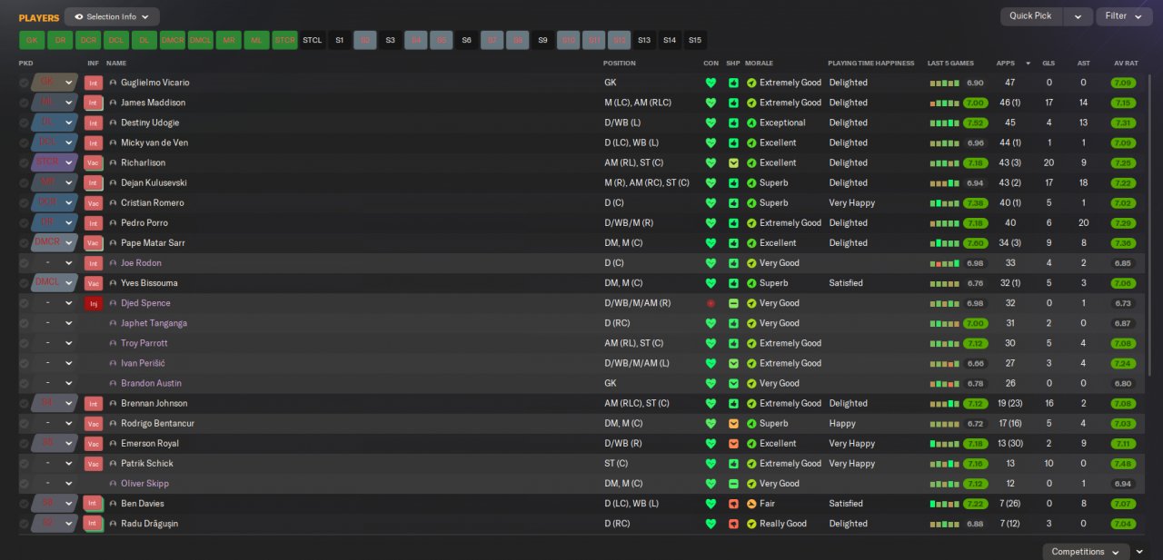This screenshot has width=1163, height=560.
Task: Toggle the picked checkmark for Guglielmo Vicario
Action: pos(24,83)
